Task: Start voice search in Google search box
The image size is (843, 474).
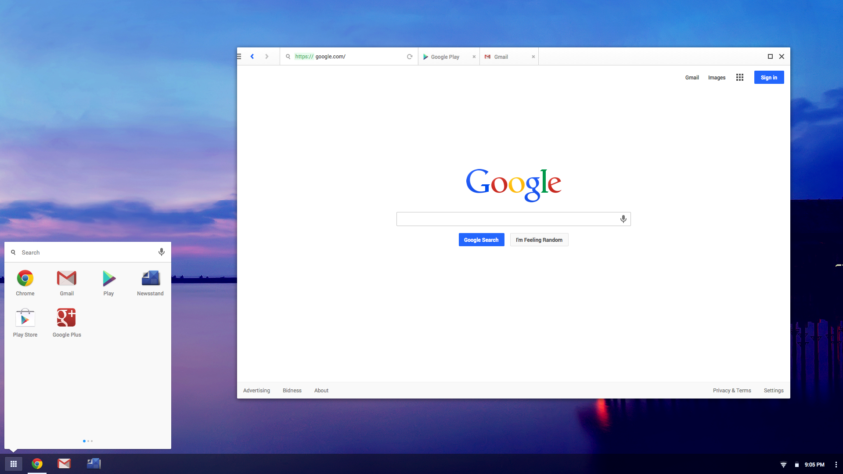Action: point(623,219)
